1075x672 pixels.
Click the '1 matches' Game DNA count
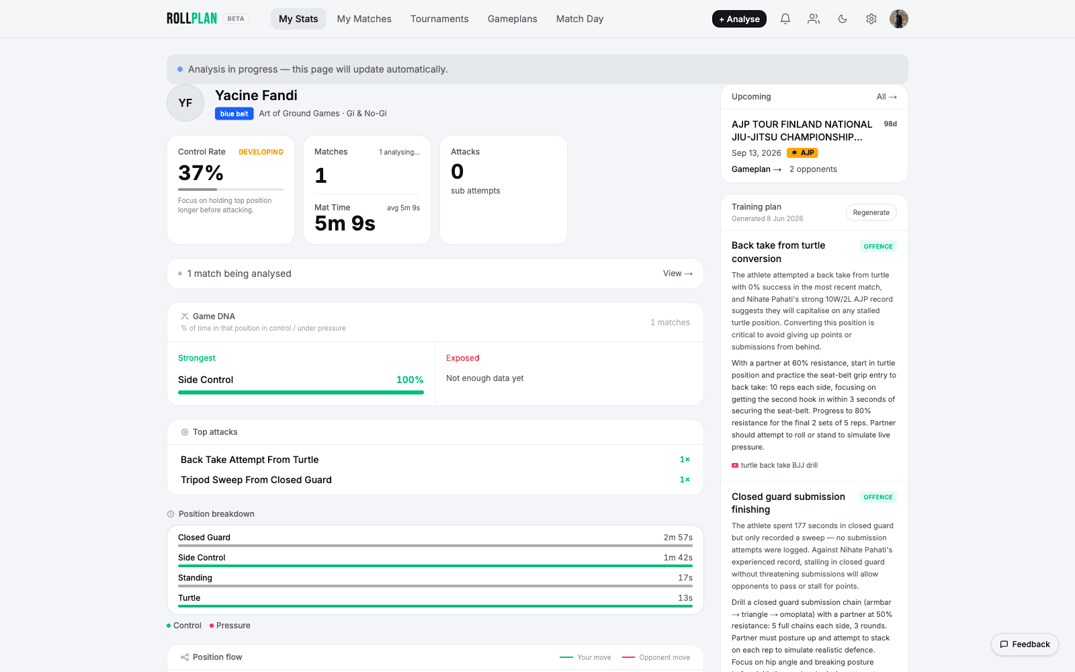(670, 323)
